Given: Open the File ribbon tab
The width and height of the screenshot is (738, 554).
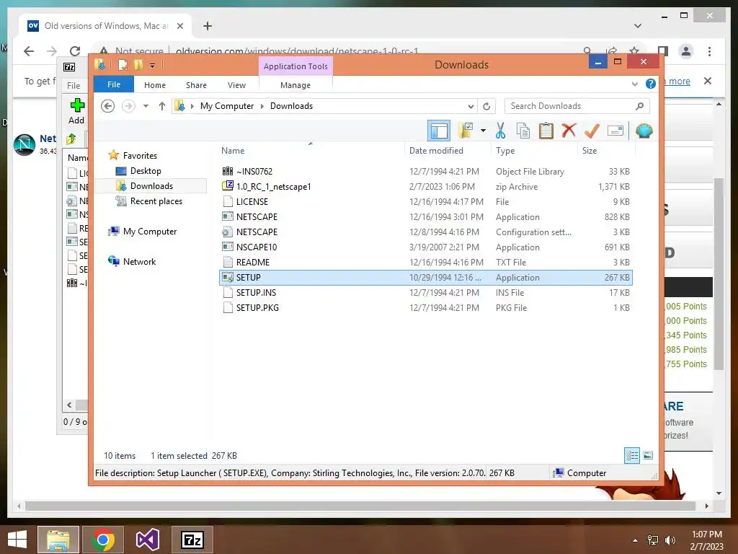Looking at the screenshot, I should pos(114,84).
